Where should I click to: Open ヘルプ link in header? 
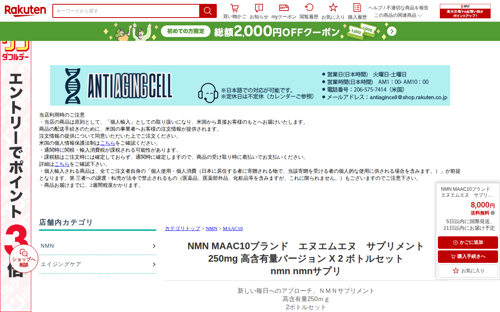375,8
